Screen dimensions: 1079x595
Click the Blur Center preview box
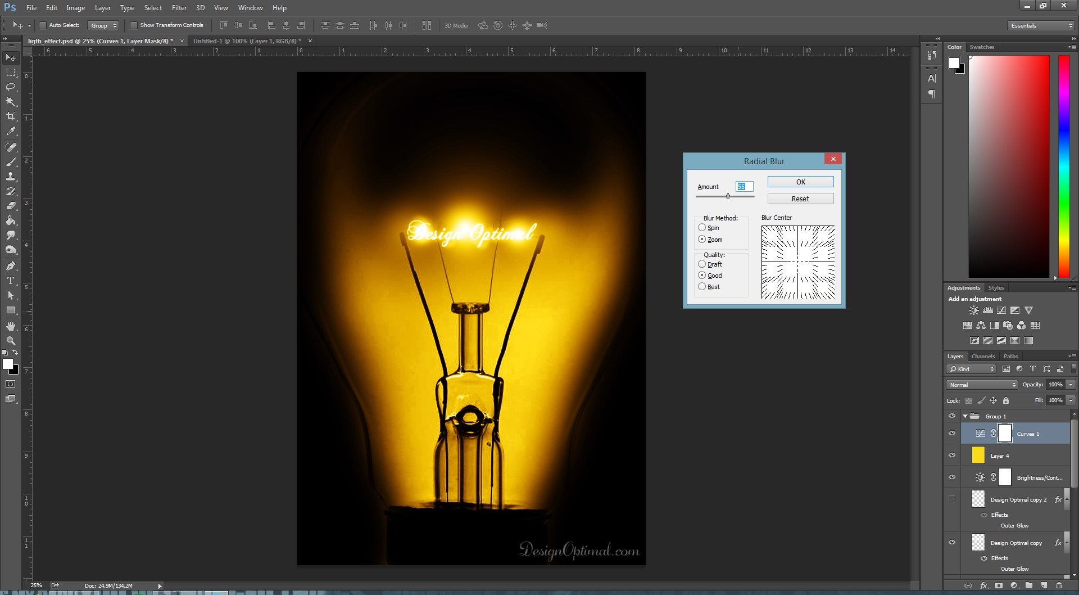coord(798,262)
